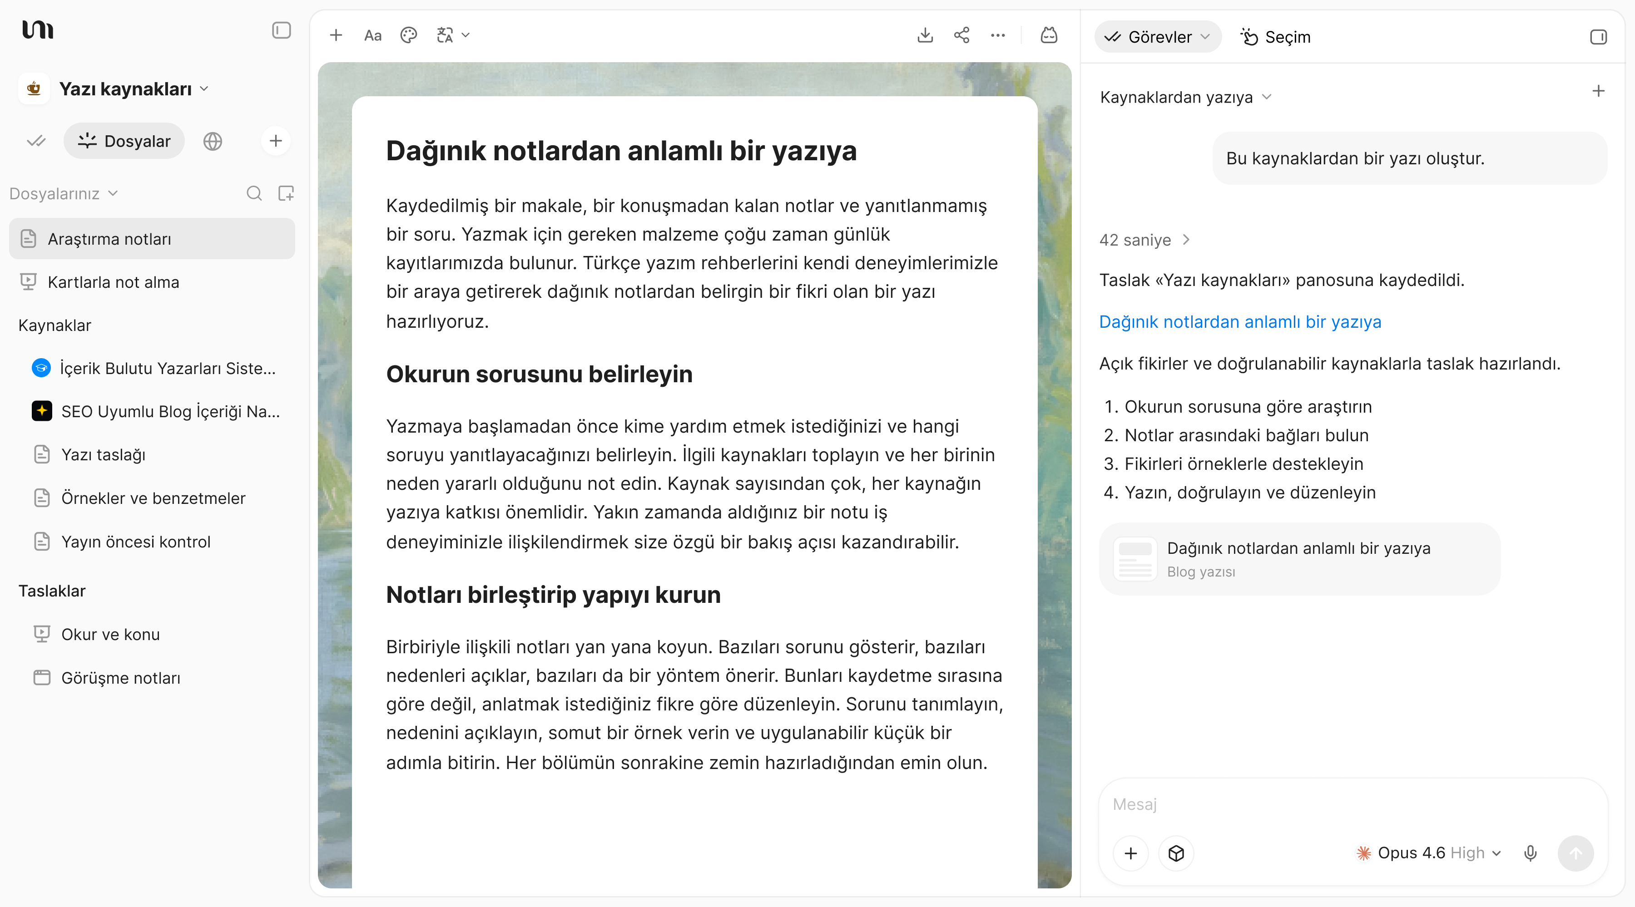Toggle the right panel layout icon
The height and width of the screenshot is (907, 1635).
tap(1598, 37)
